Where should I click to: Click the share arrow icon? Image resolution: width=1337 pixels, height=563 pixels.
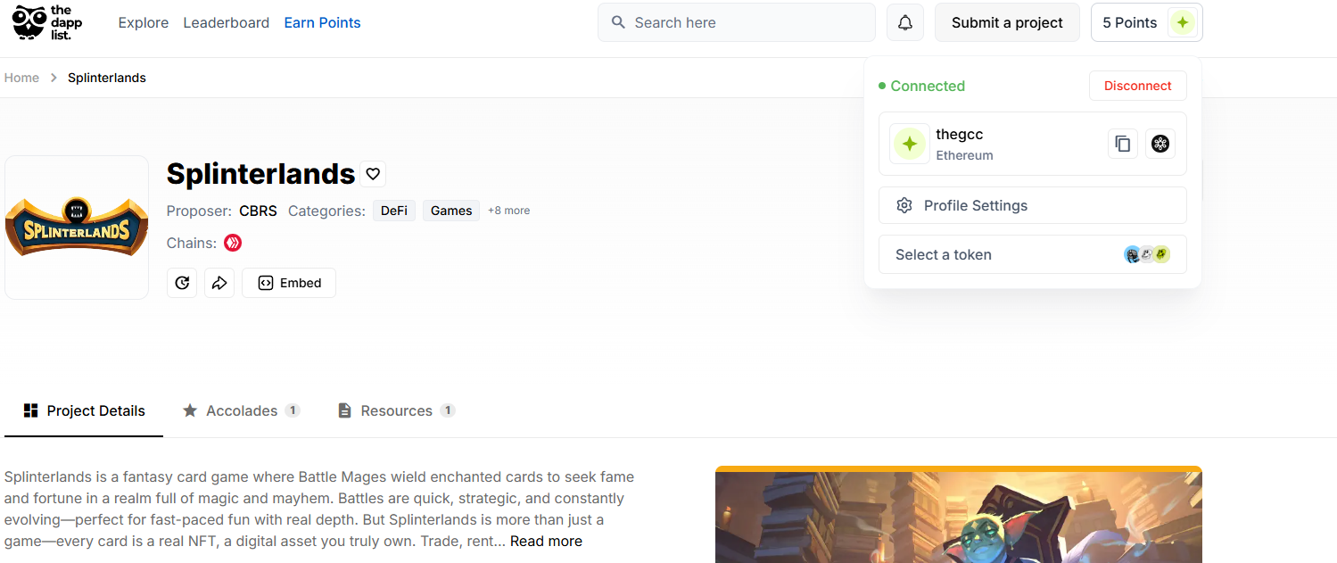click(x=219, y=283)
